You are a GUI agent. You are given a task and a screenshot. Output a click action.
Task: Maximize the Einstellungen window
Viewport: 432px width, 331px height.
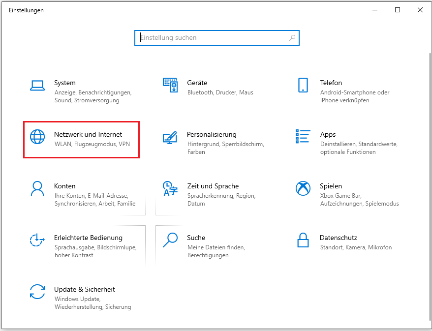(398, 10)
